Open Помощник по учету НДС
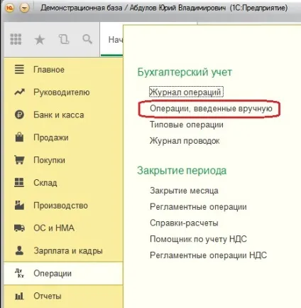The image size is (301, 308). coord(198,239)
